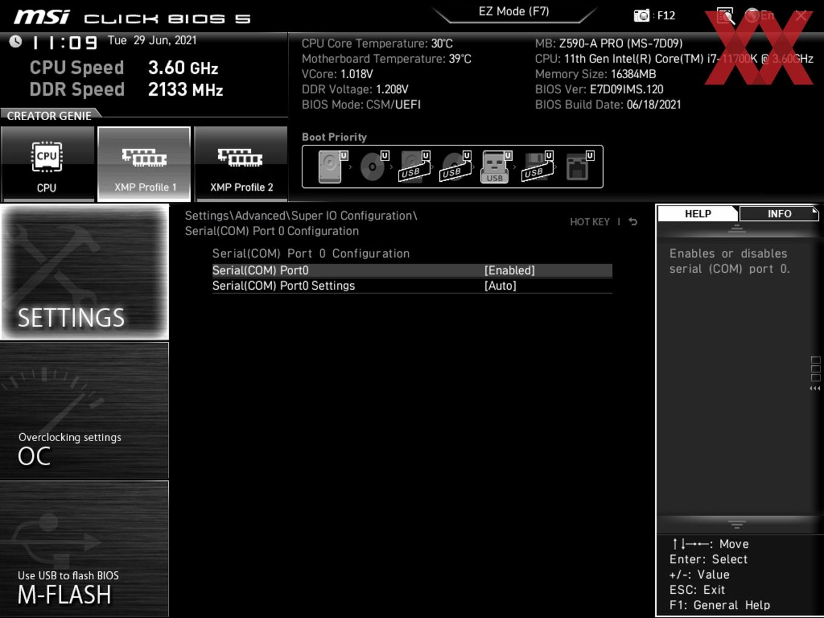This screenshot has width=824, height=618.
Task: Click the MSI Click BIOS 5 logo
Action: click(x=132, y=18)
